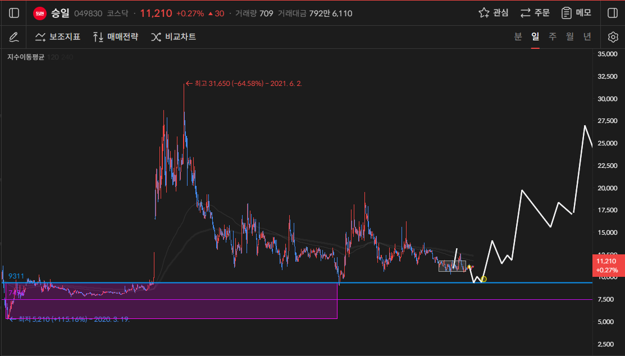Click the red 11,210 price tag on axis
The width and height of the screenshot is (625, 356).
(608, 266)
